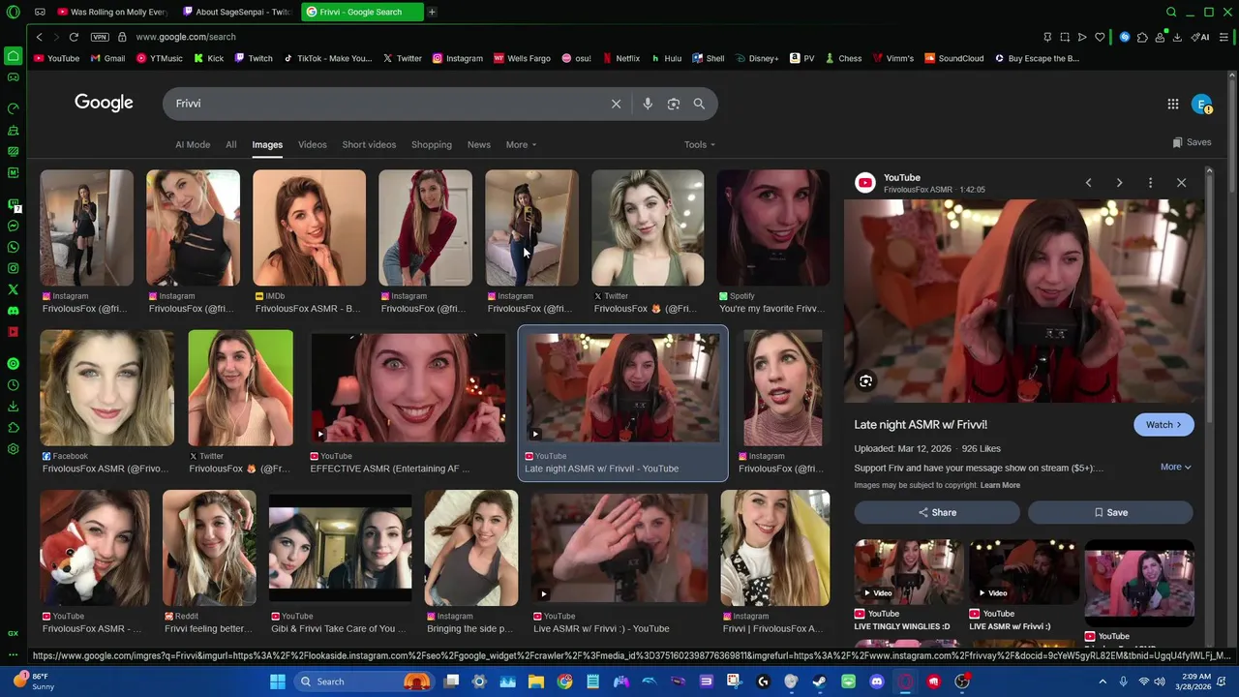This screenshot has height=697, width=1239.
Task: Open the Chess bookmark
Action: pos(842,58)
